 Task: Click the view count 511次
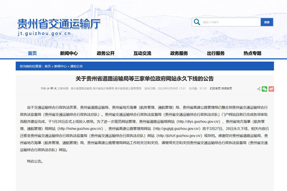click(203, 88)
